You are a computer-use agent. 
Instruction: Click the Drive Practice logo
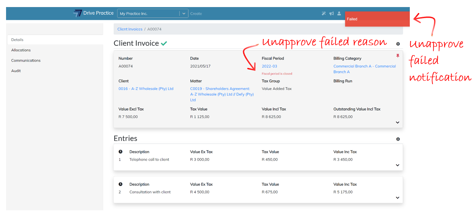(x=93, y=13)
